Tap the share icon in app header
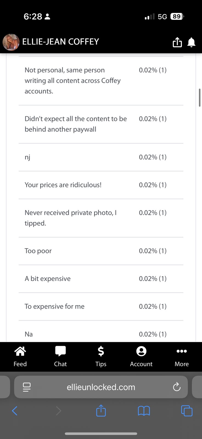 (177, 42)
